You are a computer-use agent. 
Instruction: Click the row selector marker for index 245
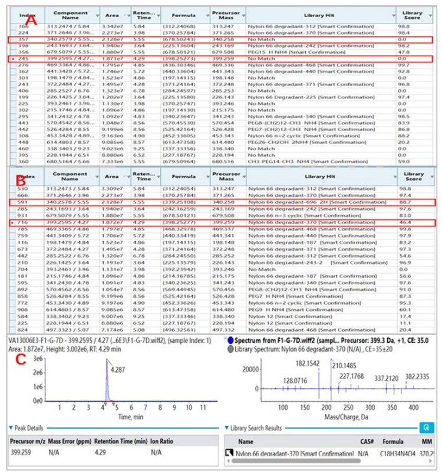click(x=13, y=58)
